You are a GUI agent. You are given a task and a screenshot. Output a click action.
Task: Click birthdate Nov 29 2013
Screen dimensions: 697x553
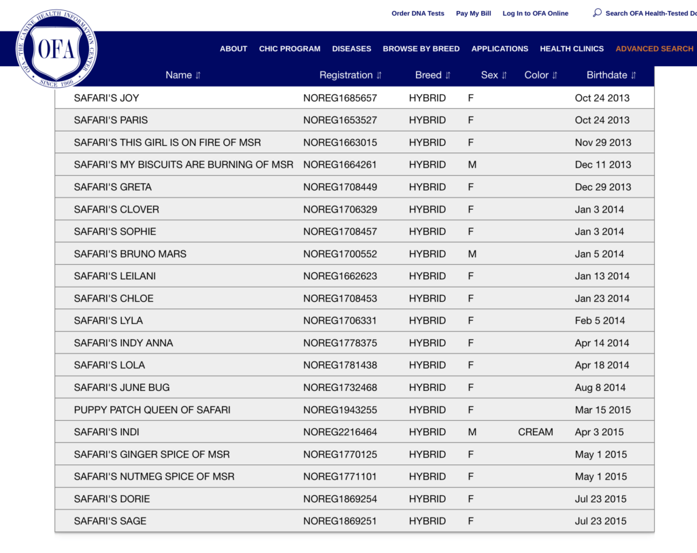[603, 142]
